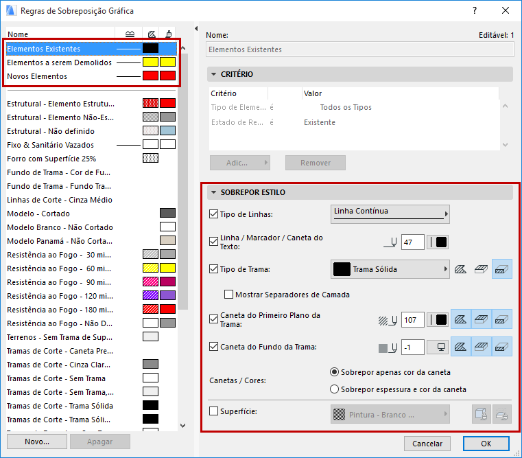522x458 pixels.
Task: Collapse the left rule list panel arrow
Action: coord(196,29)
